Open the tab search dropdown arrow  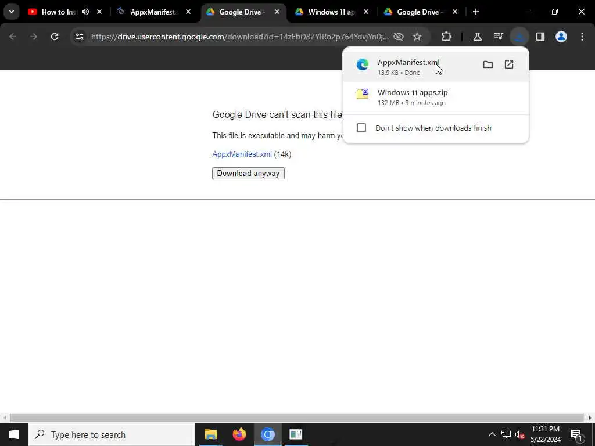coord(12,12)
